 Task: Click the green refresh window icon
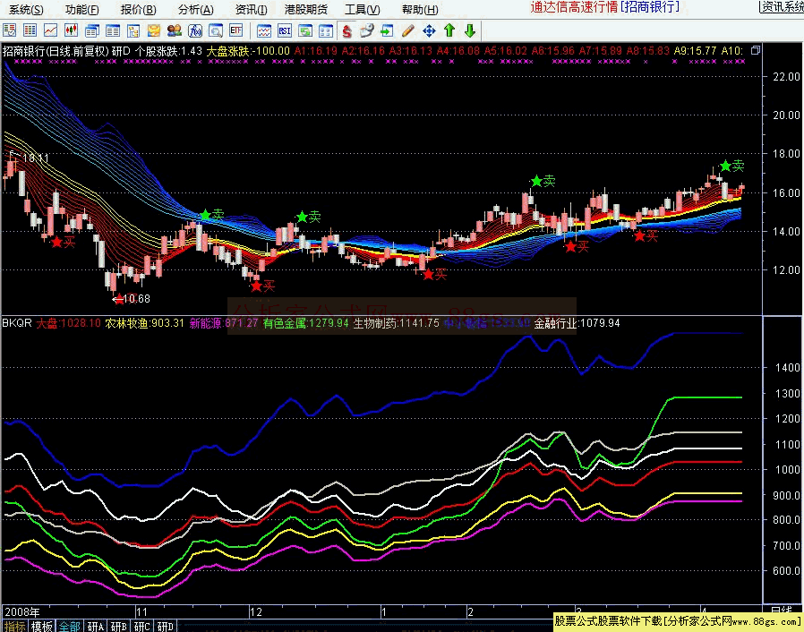click(305, 30)
